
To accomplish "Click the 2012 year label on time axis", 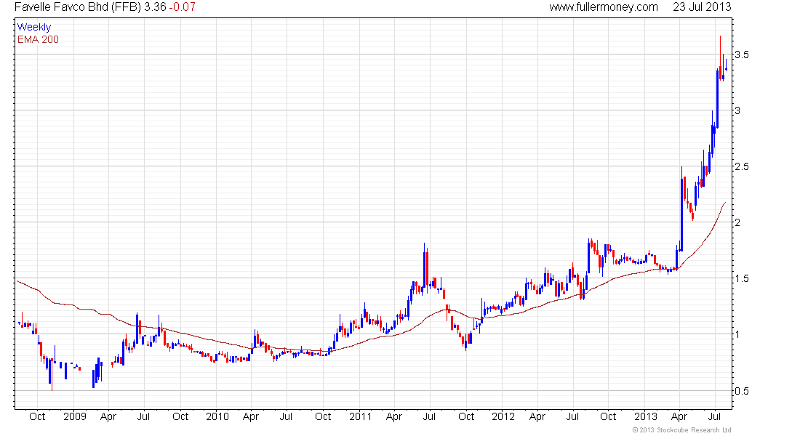I will [503, 416].
